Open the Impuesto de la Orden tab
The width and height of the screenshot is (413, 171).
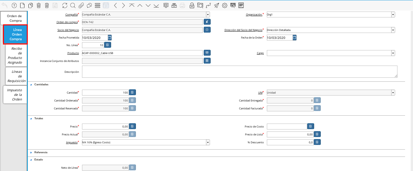tap(15, 95)
